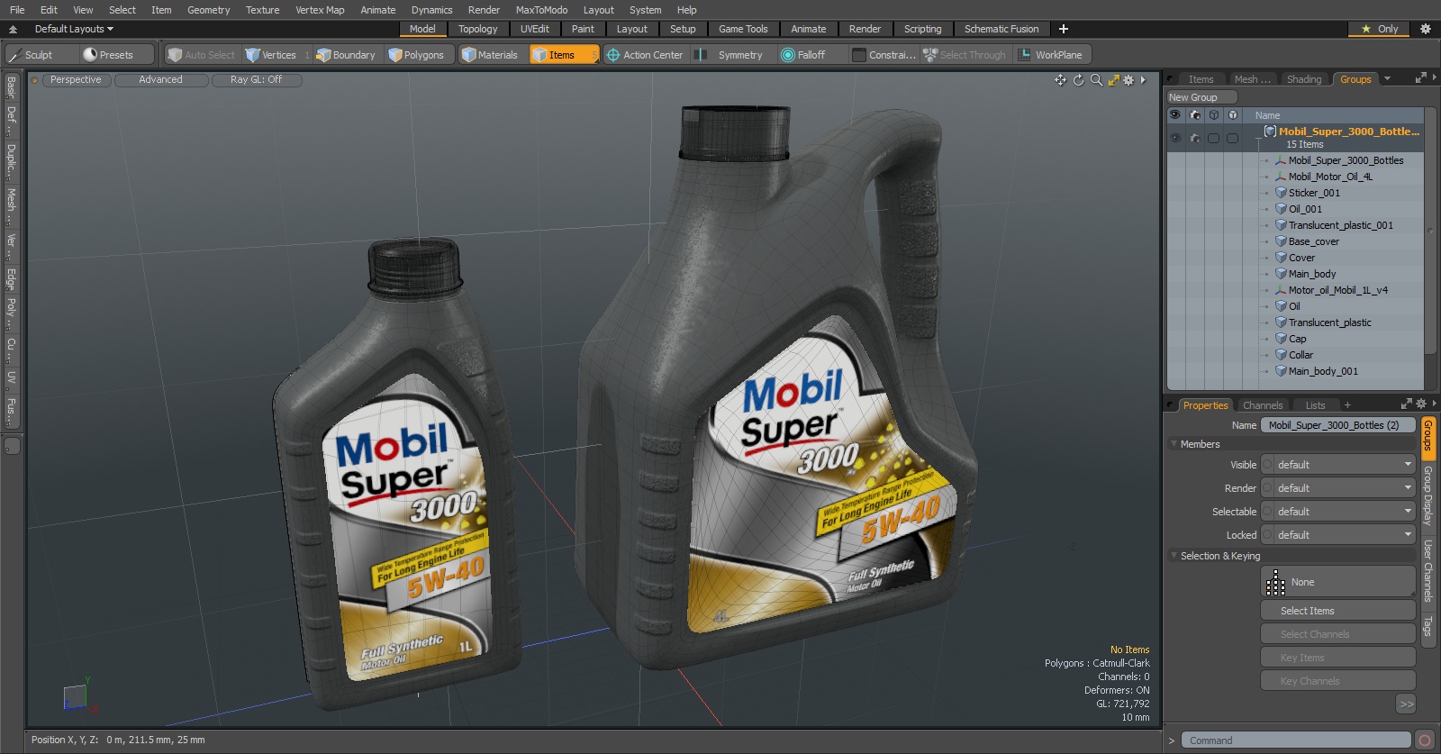1441x754 pixels.
Task: Open the Advanced shading style dropdown
Action: coord(161,80)
